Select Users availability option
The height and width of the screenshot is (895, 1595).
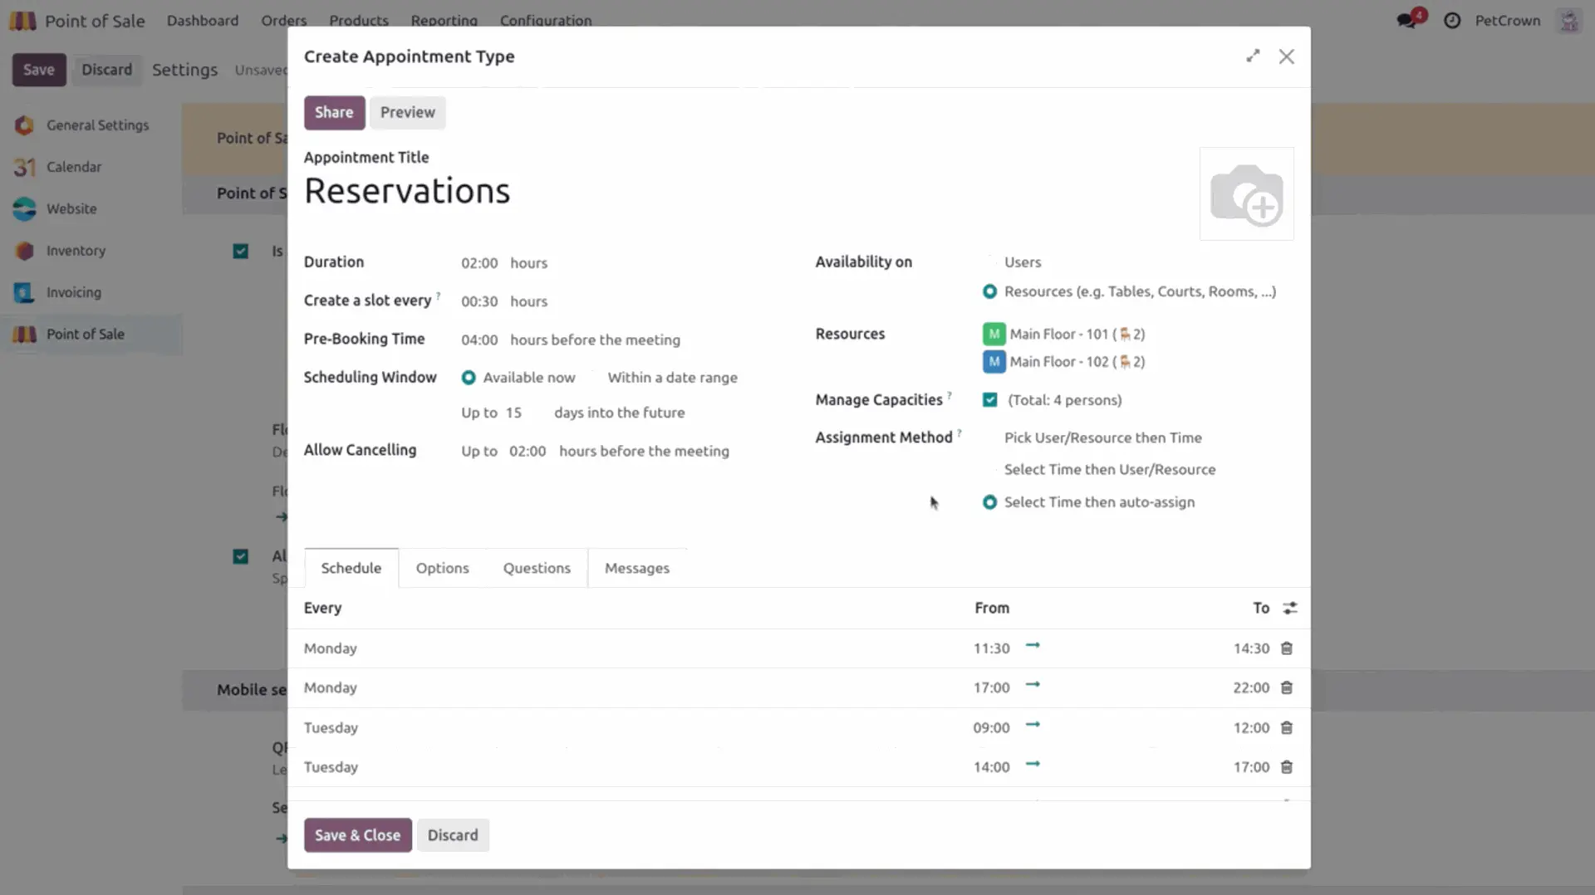(990, 262)
